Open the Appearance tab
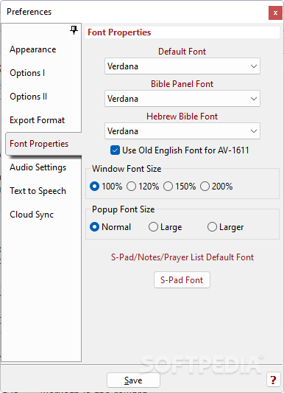The image size is (284, 393). coord(33,49)
